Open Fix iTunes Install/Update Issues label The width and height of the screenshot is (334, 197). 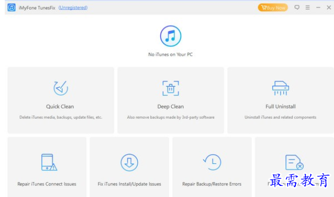point(129,184)
